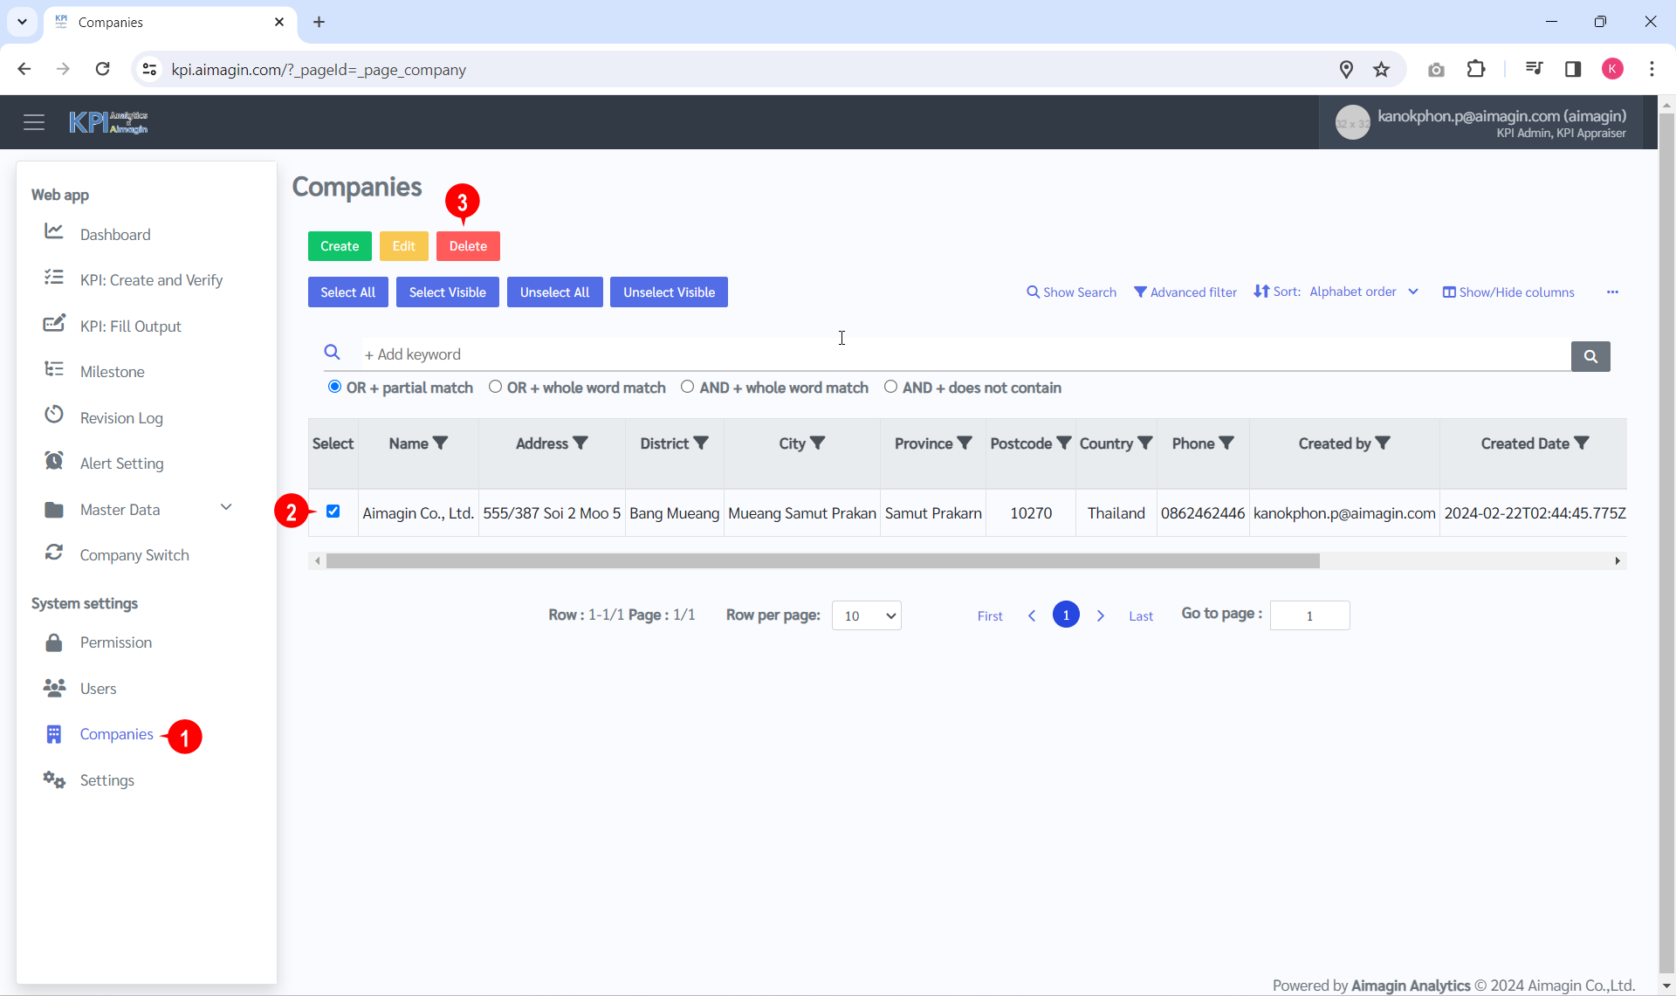
Task: Click the red Delete button
Action: 468,246
